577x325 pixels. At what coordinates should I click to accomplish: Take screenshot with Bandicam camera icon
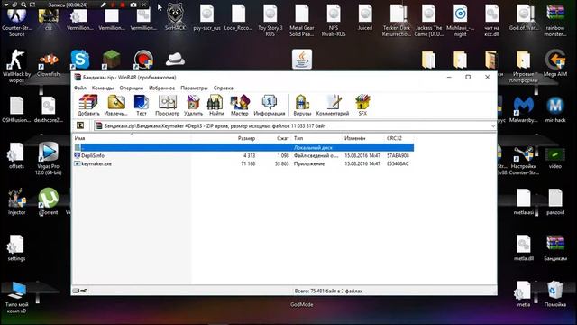[x=133, y=5]
